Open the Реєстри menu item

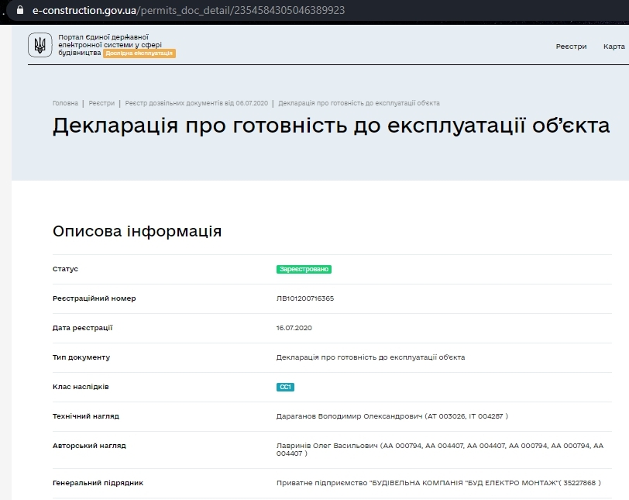tap(571, 47)
